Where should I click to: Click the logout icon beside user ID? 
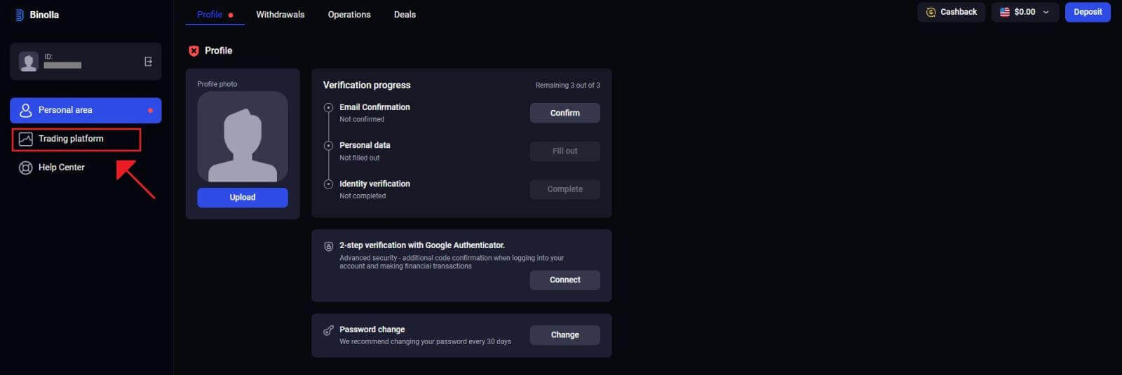click(x=148, y=62)
